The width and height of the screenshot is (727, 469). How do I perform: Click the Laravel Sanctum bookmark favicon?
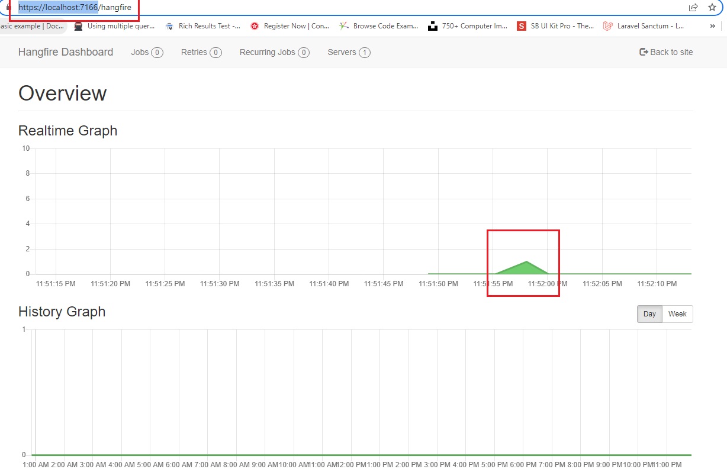click(607, 26)
